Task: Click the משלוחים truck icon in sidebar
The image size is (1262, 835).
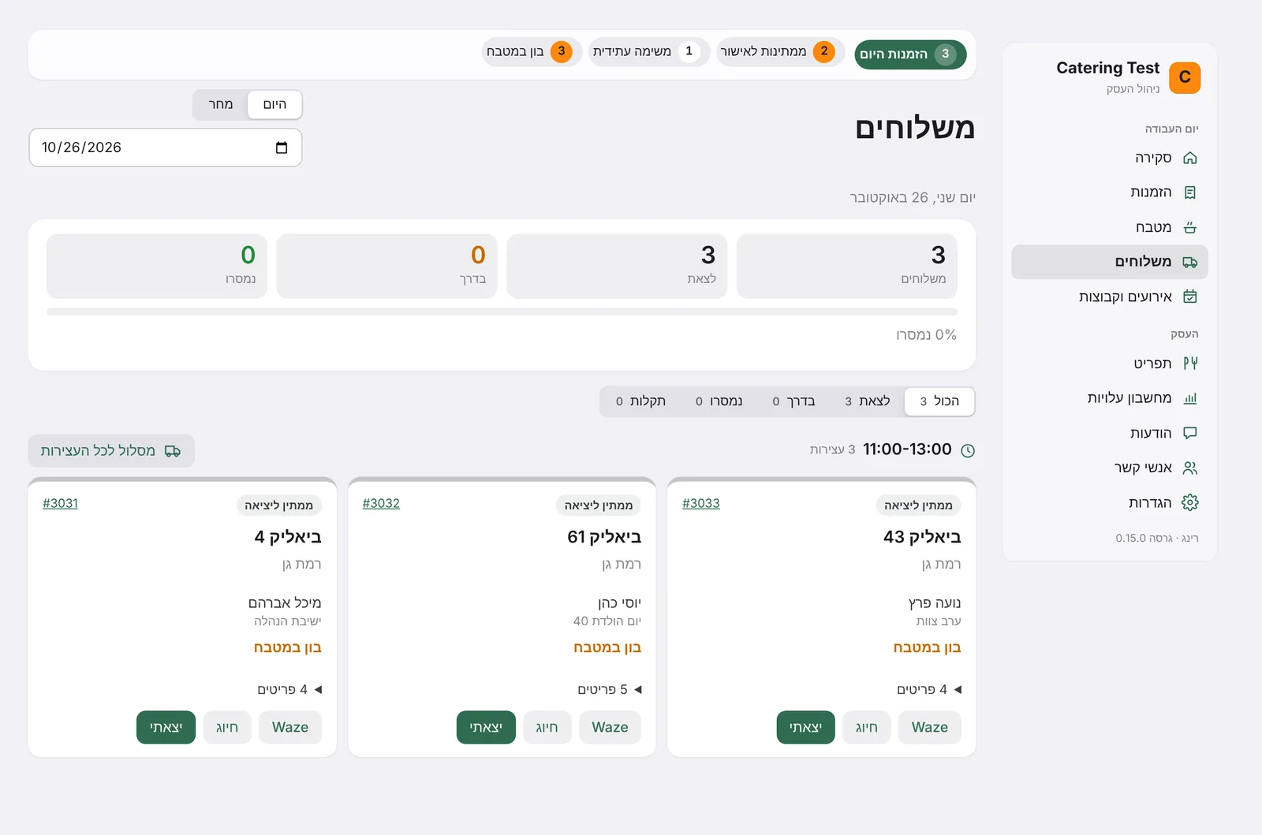Action: [x=1190, y=262]
